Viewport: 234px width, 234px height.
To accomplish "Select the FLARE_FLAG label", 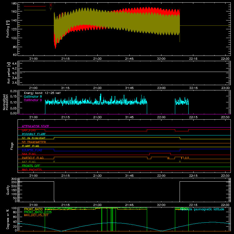I will (30, 146).
